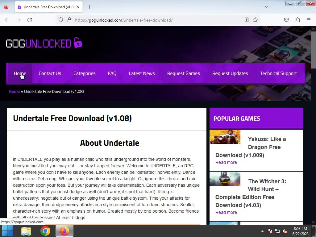Open the Request Updates page
The width and height of the screenshot is (316, 237).
[230, 73]
